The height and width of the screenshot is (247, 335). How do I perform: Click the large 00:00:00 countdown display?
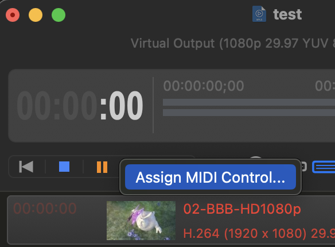point(80,106)
